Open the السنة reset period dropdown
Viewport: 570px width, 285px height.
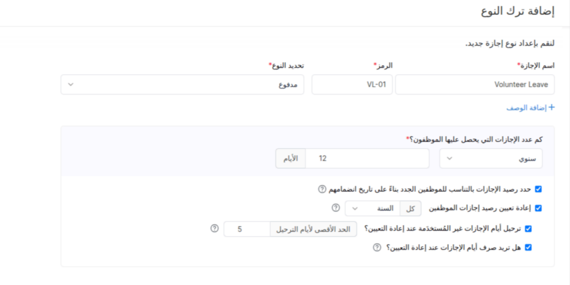click(x=372, y=208)
